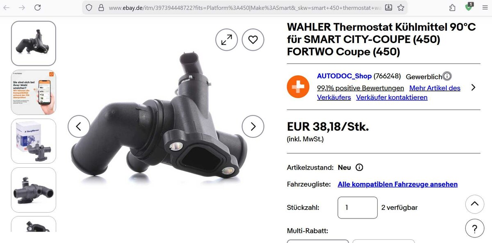Image resolution: width=492 pixels, height=243 pixels.
Task: Open the help question mark button
Action: [x=475, y=228]
